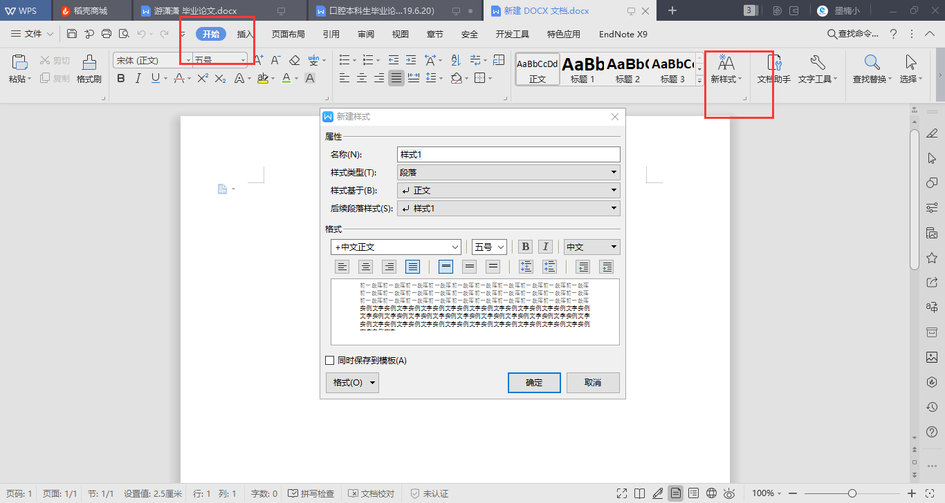Open the 审阅 ribbon tab
Screen dimensions: 945x503
(366, 34)
